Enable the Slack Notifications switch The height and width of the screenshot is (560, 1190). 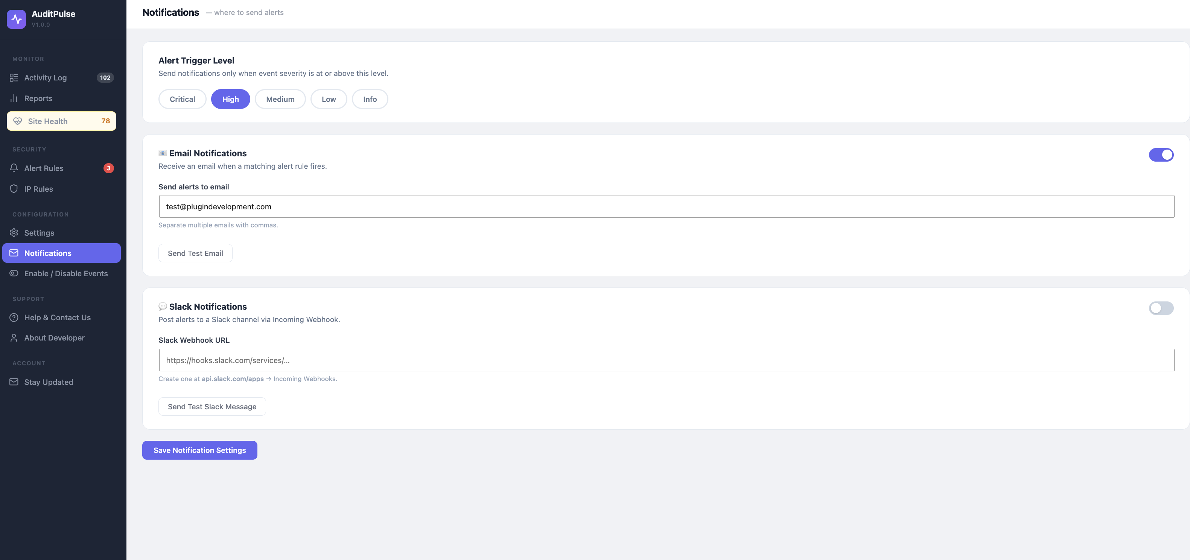[1161, 308]
